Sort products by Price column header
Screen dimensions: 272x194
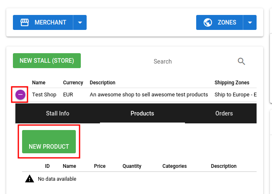pyautogui.click(x=100, y=166)
